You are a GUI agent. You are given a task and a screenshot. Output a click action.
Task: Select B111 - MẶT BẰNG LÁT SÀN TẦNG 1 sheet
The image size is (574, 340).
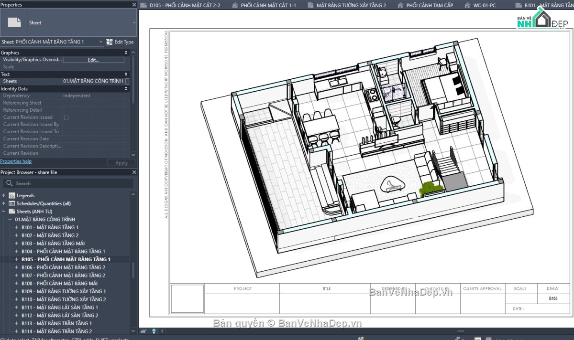pyautogui.click(x=60, y=308)
